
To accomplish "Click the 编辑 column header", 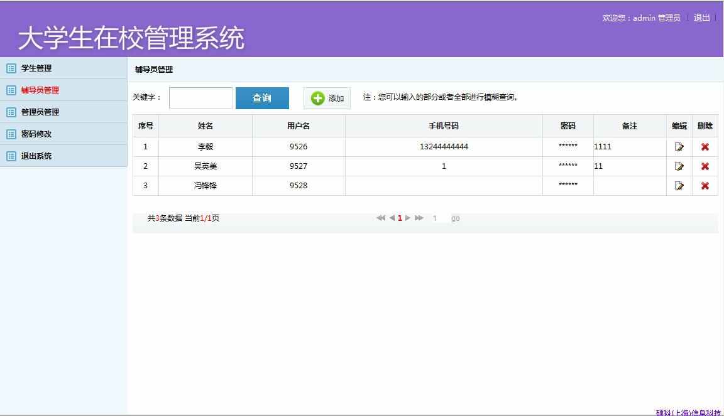I will (679, 126).
